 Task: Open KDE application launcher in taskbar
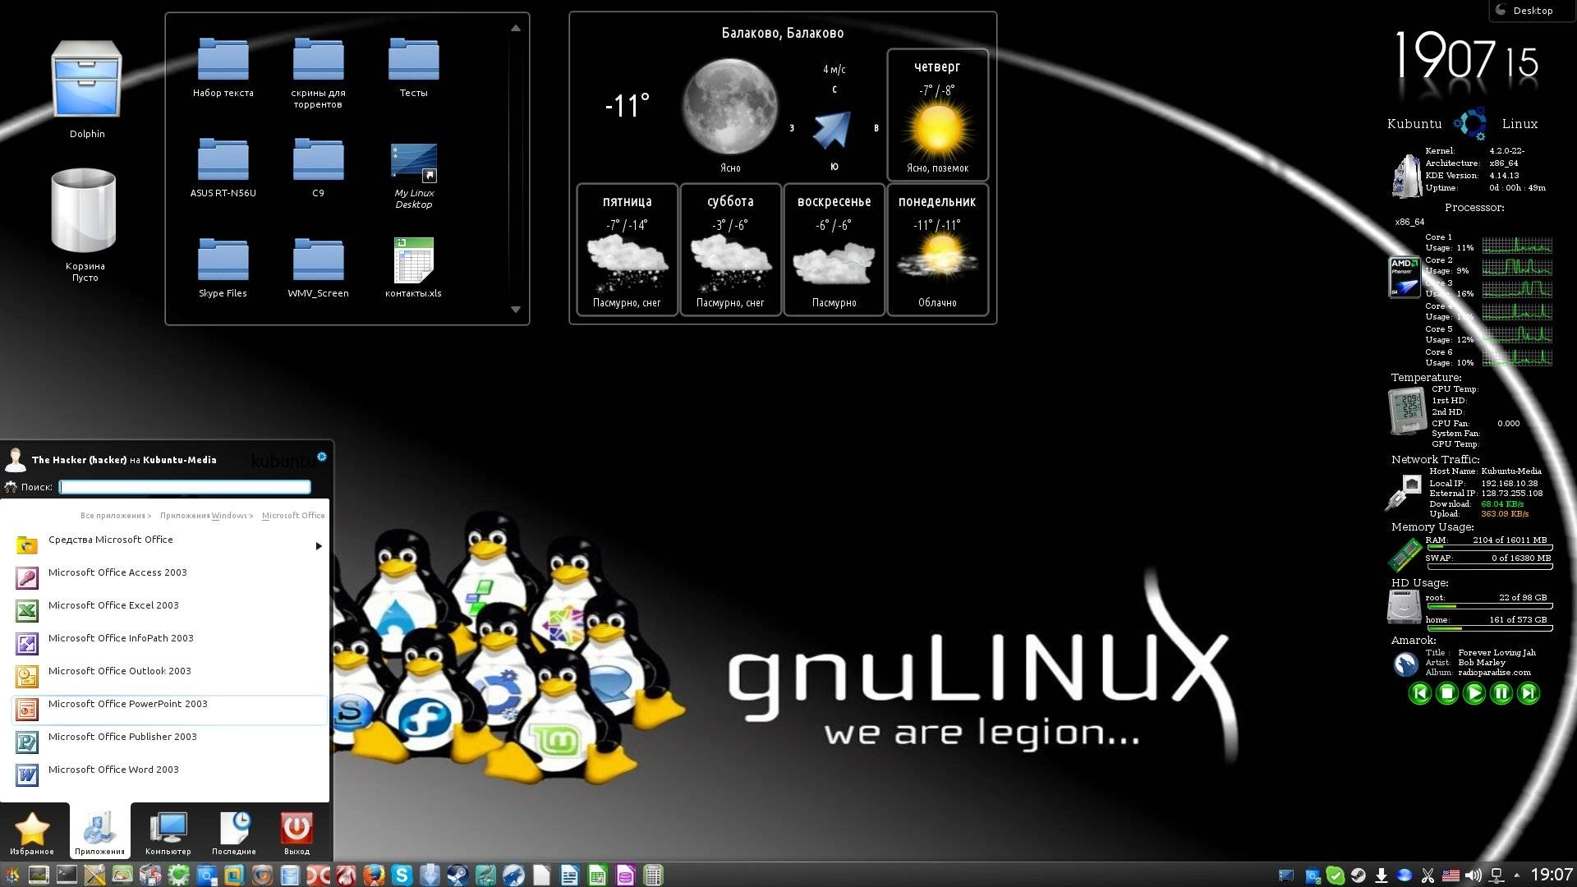tap(11, 876)
